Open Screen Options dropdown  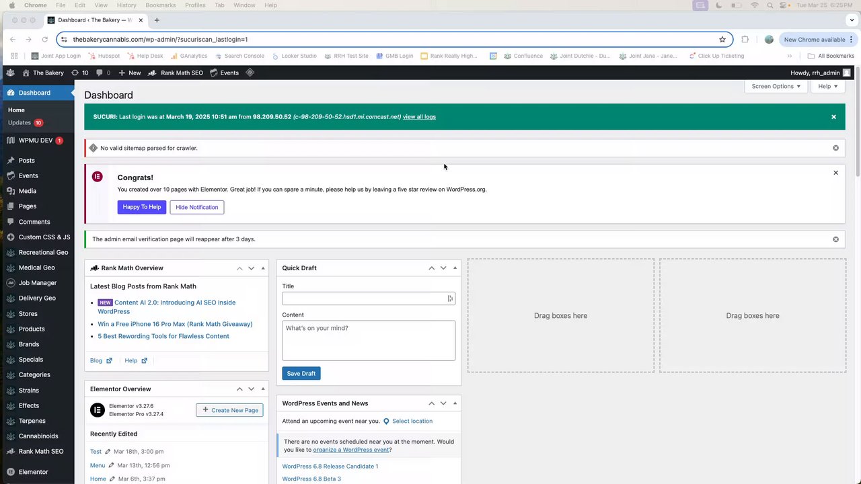point(776,86)
